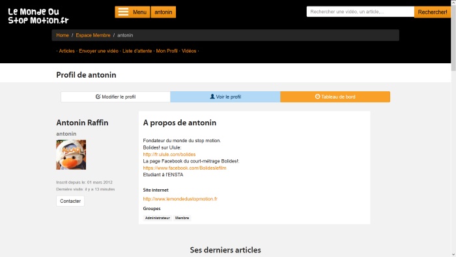Open the fr.ulule.com/bolides link
Image resolution: width=456 pixels, height=257 pixels.
(x=169, y=154)
